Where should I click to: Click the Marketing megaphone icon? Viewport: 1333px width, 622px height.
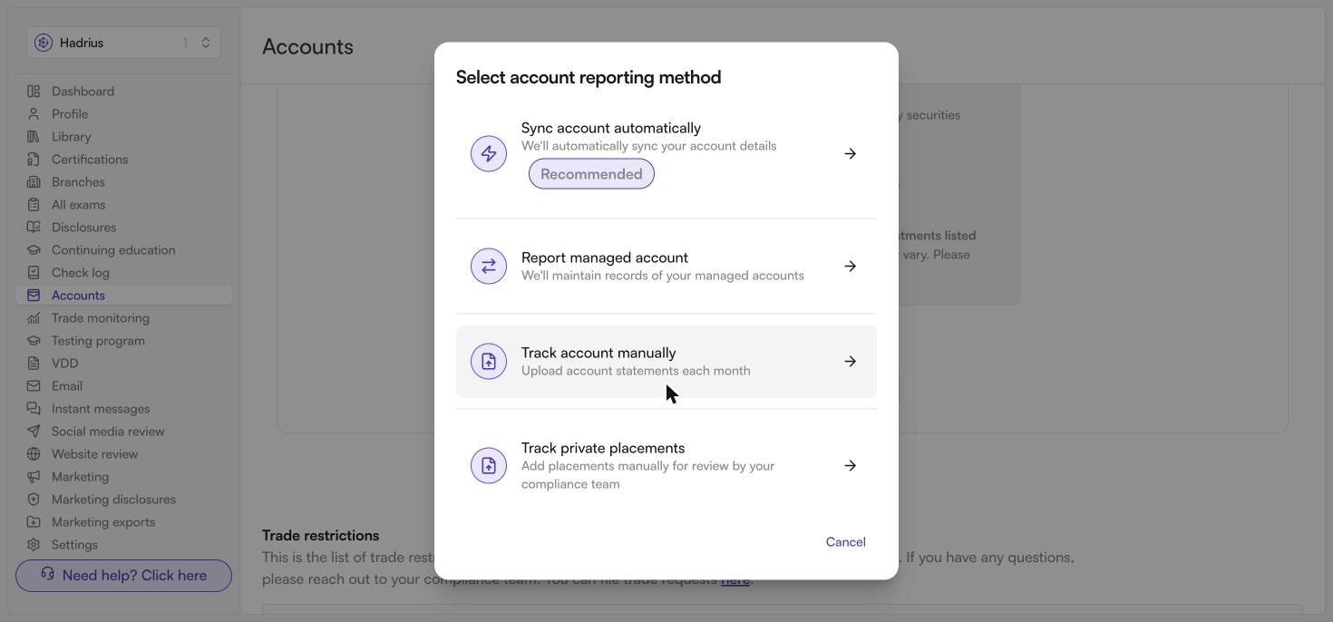click(x=34, y=476)
